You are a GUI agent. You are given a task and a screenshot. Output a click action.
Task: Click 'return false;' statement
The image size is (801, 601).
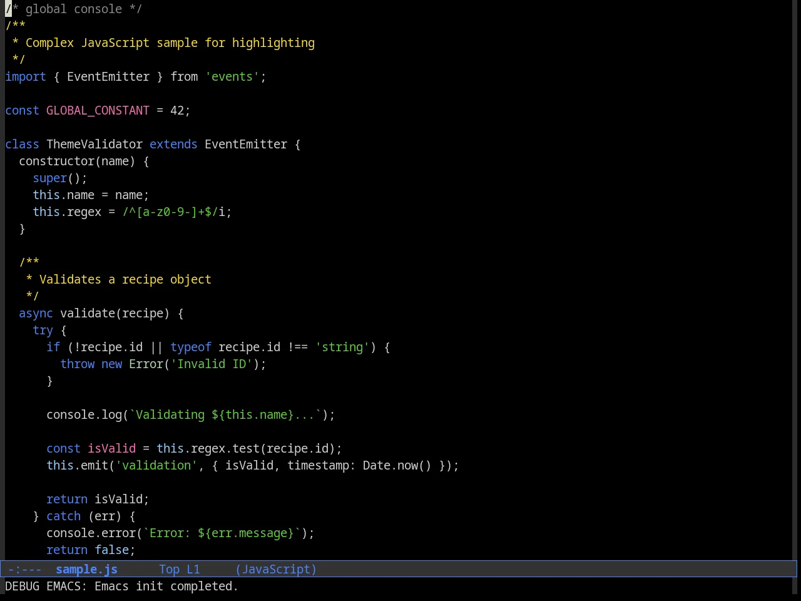(x=91, y=550)
